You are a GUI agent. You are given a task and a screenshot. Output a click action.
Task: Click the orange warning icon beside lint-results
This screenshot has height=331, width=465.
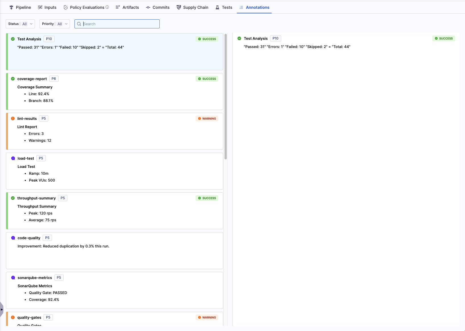13,118
